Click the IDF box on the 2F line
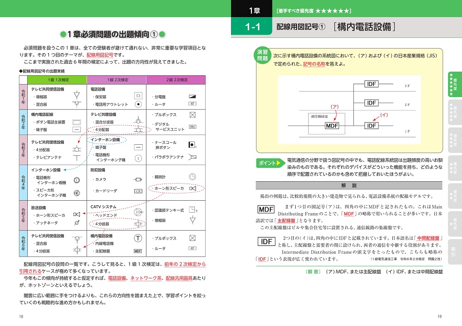The width and height of the screenshot is (462, 326). click(371, 103)
